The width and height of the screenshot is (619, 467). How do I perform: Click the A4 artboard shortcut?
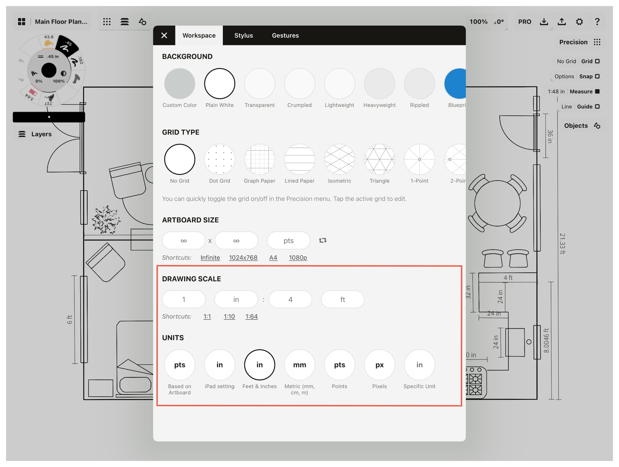pyautogui.click(x=273, y=258)
